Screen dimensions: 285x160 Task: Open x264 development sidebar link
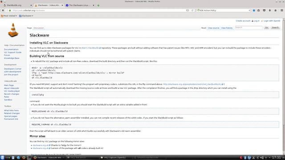pos(12,72)
